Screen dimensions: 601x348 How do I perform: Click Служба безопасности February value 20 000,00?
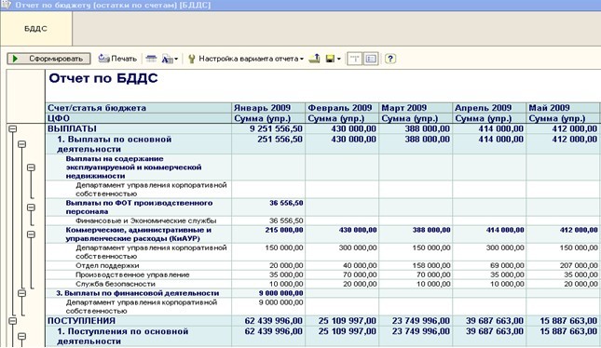point(360,284)
